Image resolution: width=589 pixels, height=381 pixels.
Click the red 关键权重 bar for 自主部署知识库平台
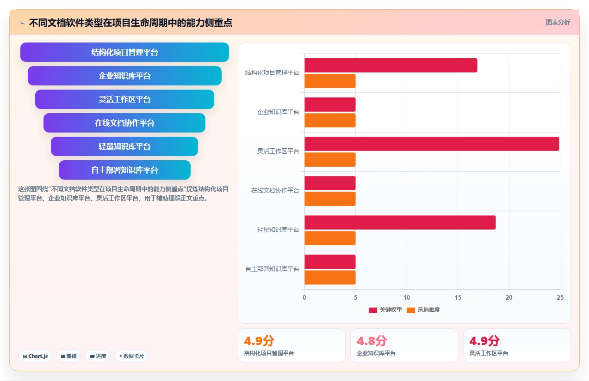pyautogui.click(x=330, y=261)
